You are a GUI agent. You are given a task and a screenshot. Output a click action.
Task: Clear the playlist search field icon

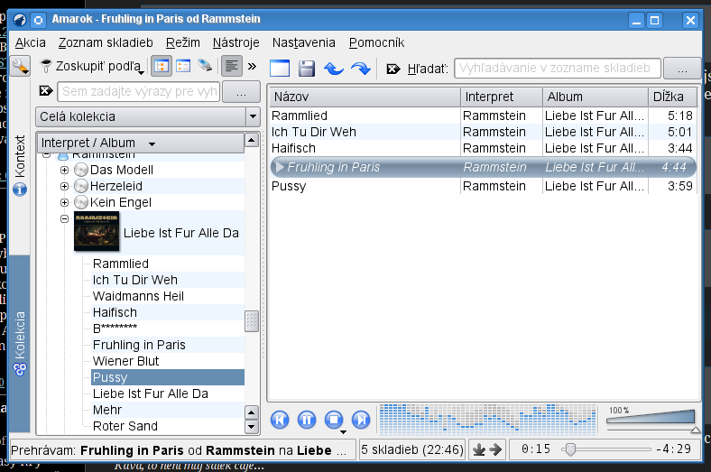point(393,69)
